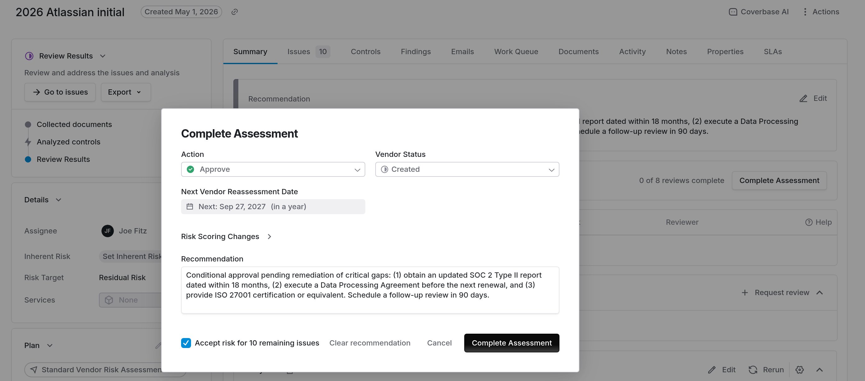The image size is (865, 381).
Task: Click the Services None field
Action: click(130, 300)
